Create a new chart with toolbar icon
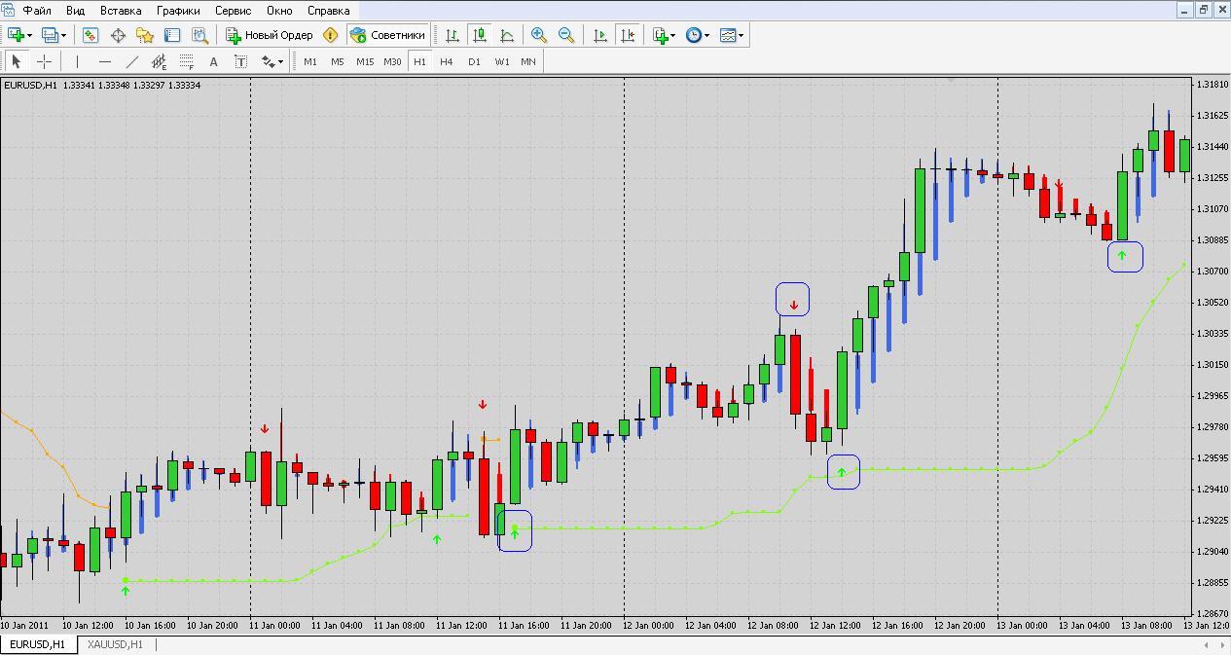 (x=16, y=35)
